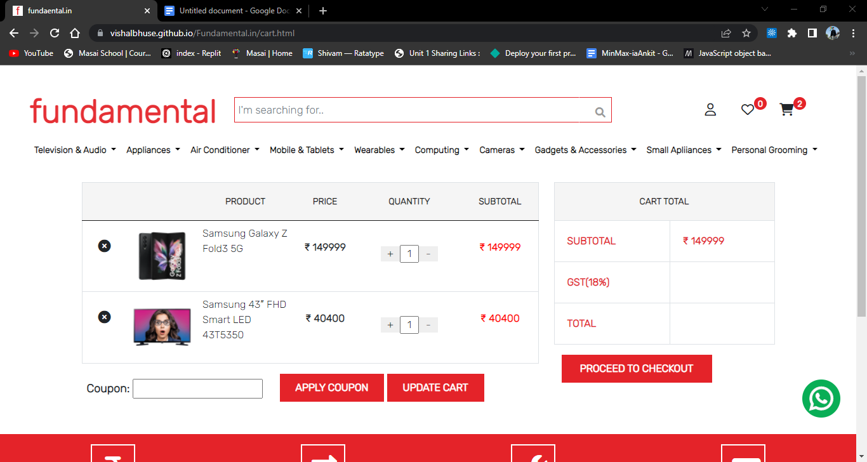Focus the Coupon input field
This screenshot has height=462, width=867.
tap(197, 388)
